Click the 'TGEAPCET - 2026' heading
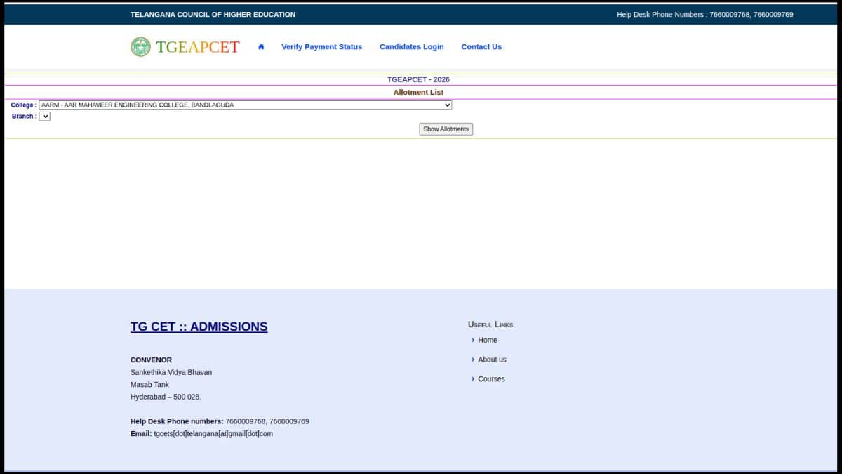 418,80
